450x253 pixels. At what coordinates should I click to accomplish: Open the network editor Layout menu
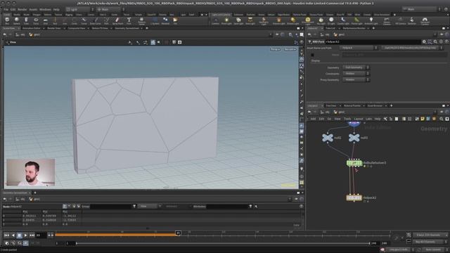point(359,119)
